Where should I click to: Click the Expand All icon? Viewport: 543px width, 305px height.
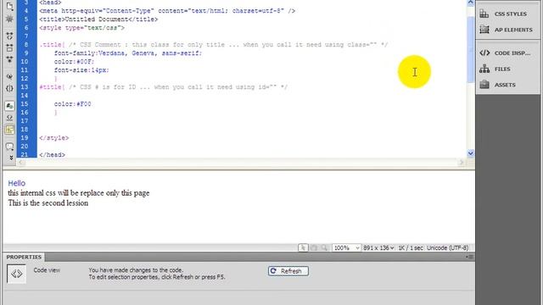9,59
